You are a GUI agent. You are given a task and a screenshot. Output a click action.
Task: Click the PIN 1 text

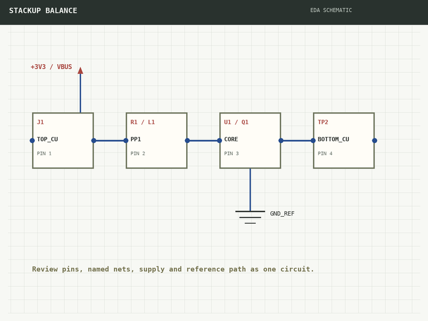[44, 154]
